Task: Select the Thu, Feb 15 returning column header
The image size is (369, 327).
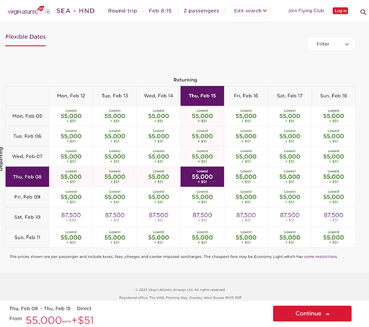Action: (x=202, y=96)
